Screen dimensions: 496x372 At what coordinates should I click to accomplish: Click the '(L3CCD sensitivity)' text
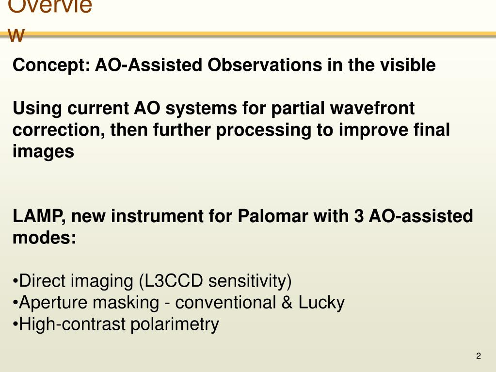tap(215, 281)
